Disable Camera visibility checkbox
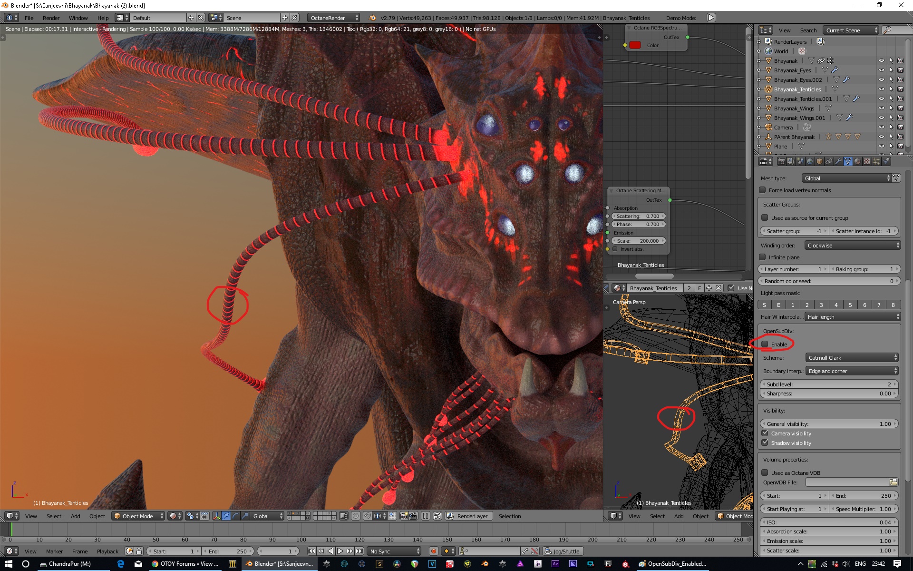 click(765, 433)
